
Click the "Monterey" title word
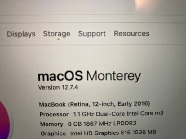113,76
